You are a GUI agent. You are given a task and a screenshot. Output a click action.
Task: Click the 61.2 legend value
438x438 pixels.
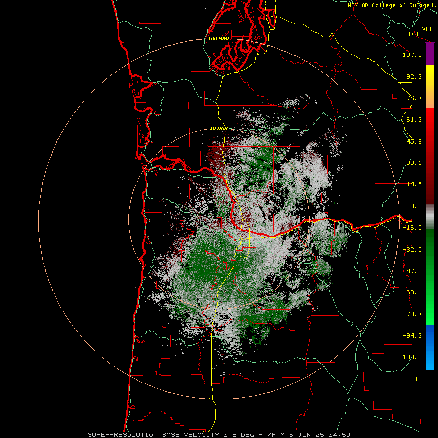(x=414, y=120)
